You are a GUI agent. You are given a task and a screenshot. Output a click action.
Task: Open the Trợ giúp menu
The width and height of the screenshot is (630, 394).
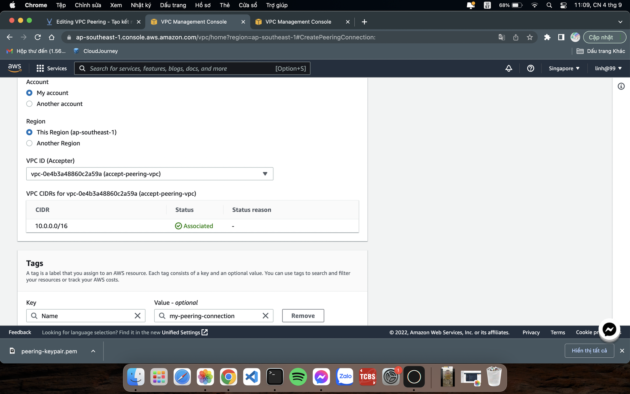pos(277,5)
